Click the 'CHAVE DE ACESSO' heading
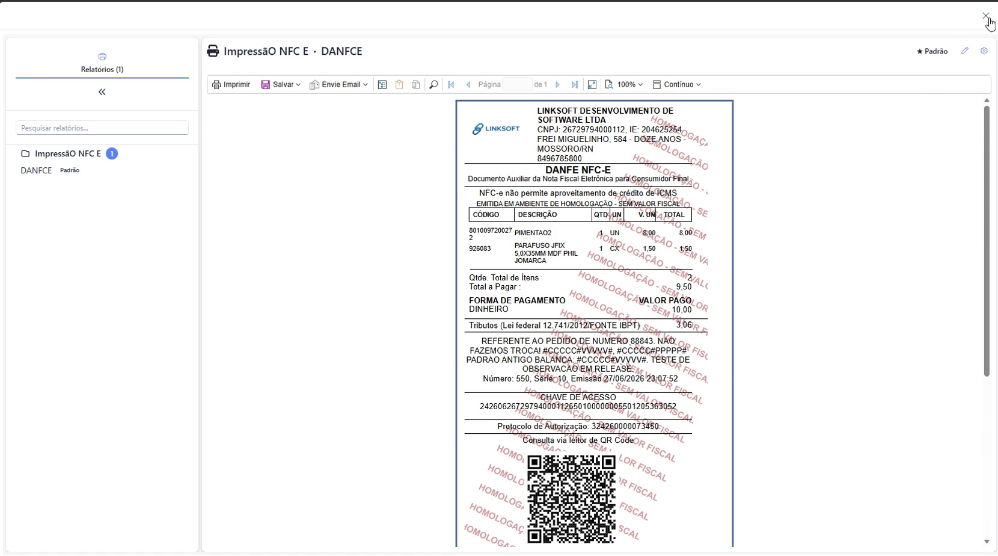998x556 pixels. coord(578,397)
